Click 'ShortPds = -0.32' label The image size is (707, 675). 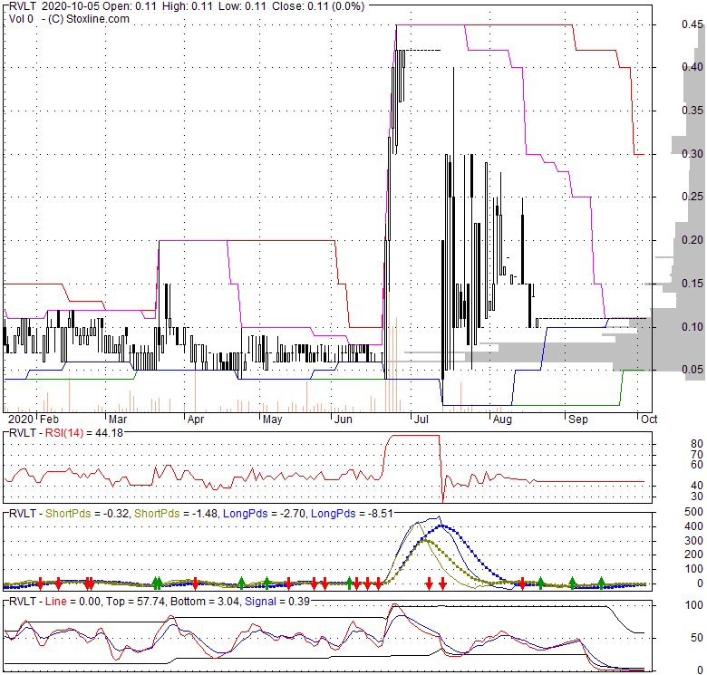tap(87, 514)
